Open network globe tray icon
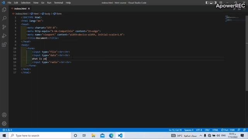 click(209, 136)
